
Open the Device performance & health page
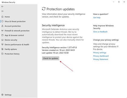click(17, 44)
